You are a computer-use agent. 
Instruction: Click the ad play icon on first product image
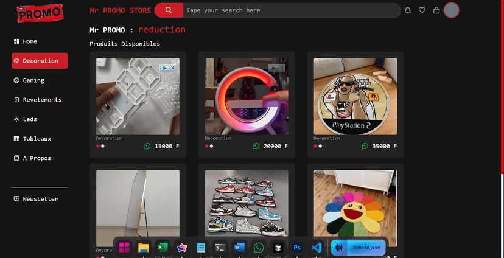point(164,68)
